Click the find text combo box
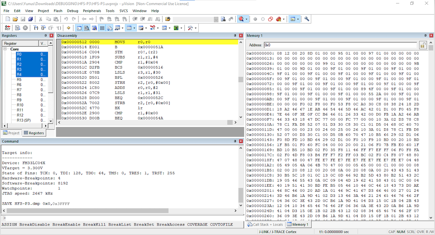 click(195, 19)
